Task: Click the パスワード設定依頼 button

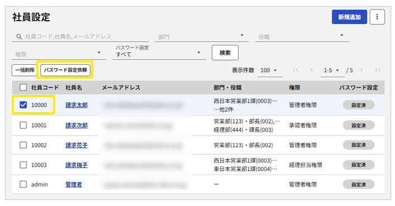Action: click(x=65, y=70)
